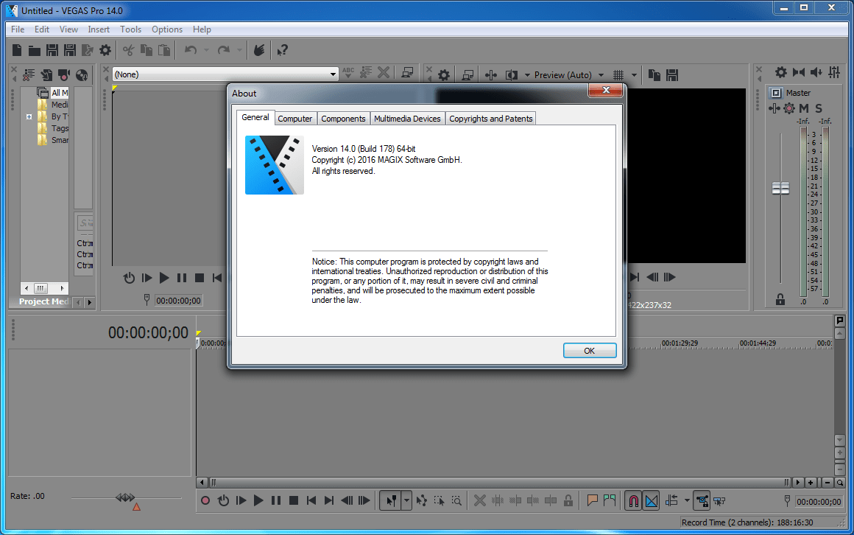Click Extract Audio from CD icon
The image size is (854, 535).
pyautogui.click(x=82, y=74)
